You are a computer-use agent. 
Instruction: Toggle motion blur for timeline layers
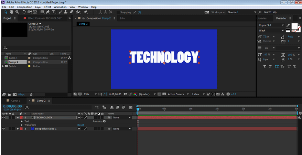(x=123, y=107)
